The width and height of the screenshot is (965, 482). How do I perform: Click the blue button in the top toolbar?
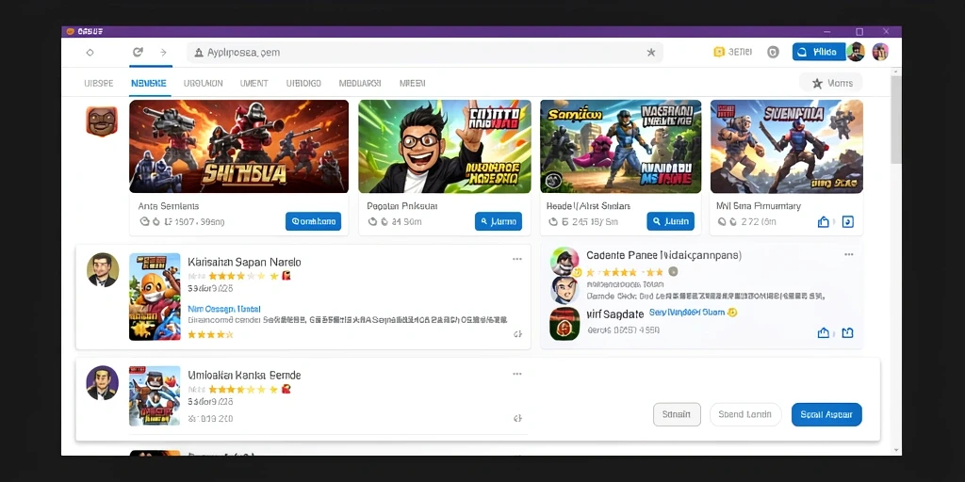click(x=819, y=53)
